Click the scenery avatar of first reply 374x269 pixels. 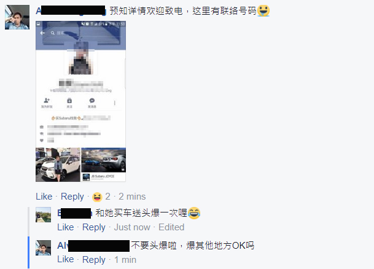point(43,214)
